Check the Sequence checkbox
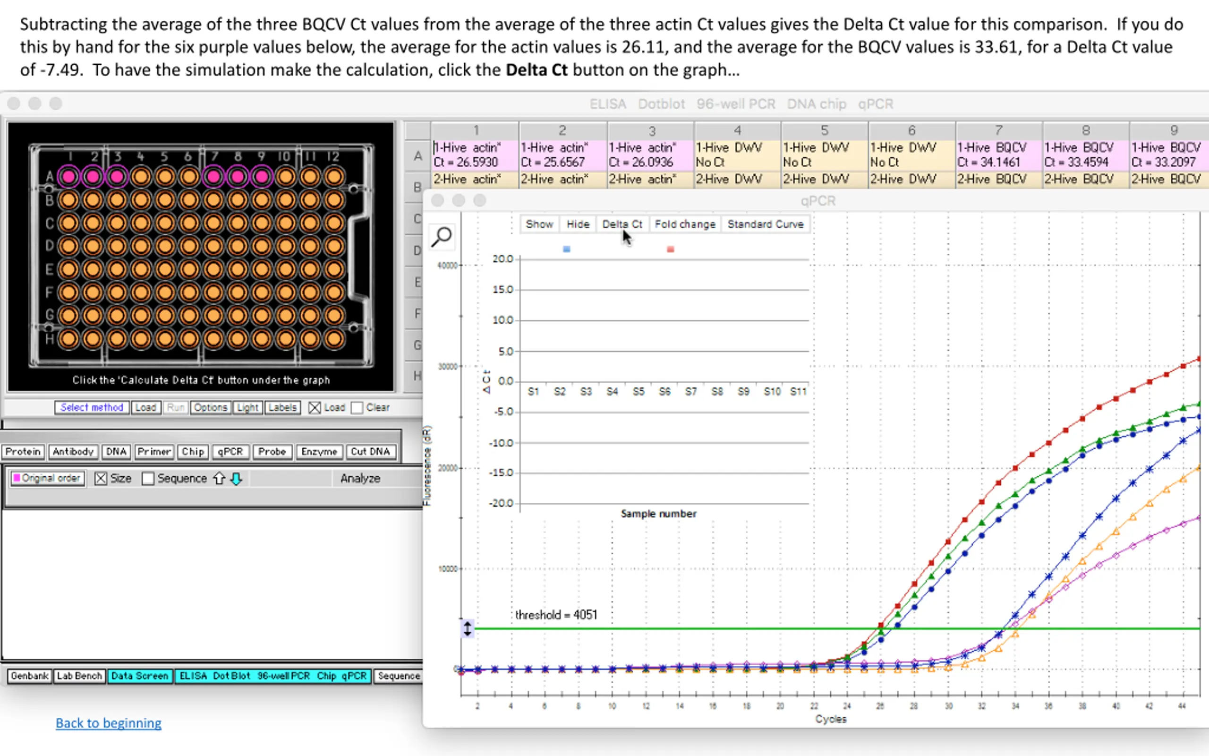 tap(148, 479)
